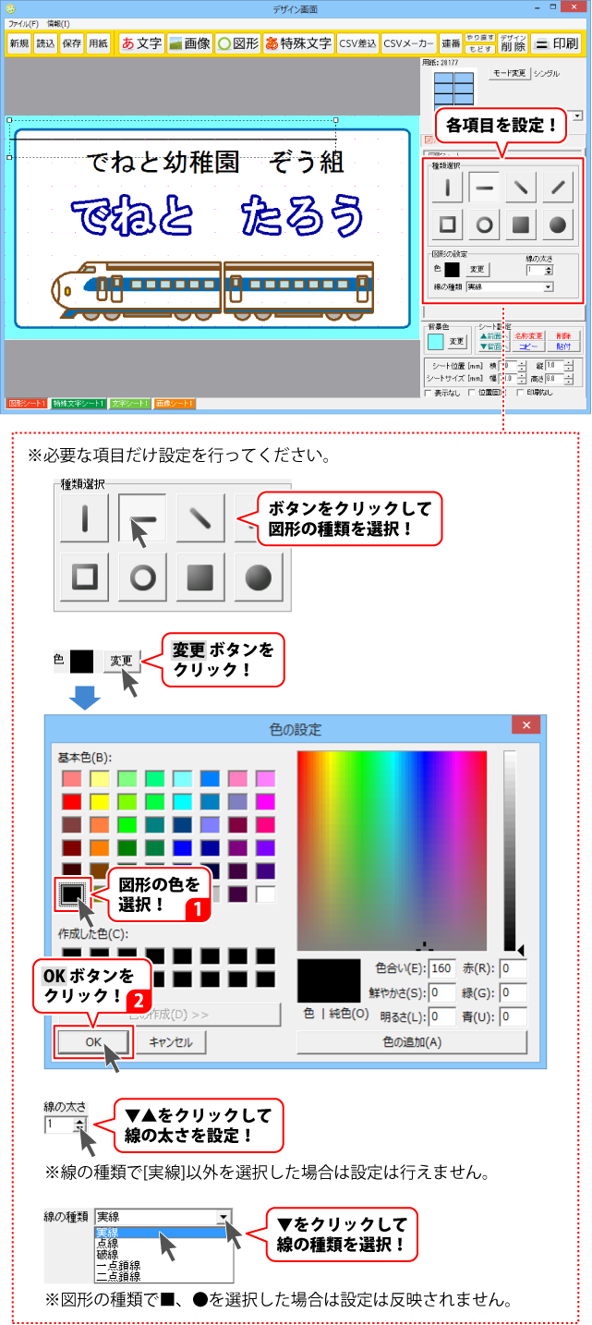The width and height of the screenshot is (592, 1325).
Task: Click the 印刷 print button
Action: tap(556, 43)
